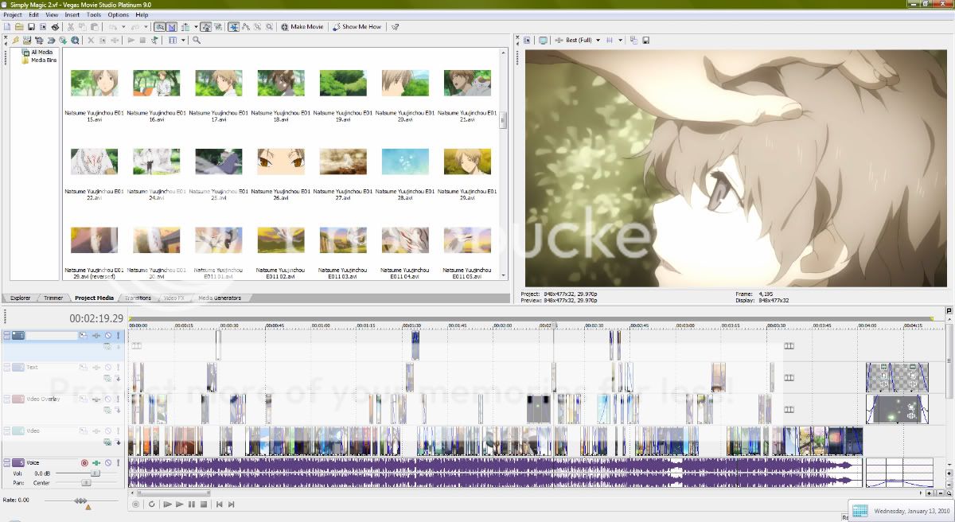Open the Project menu
This screenshot has height=522, width=955.
pyautogui.click(x=12, y=14)
